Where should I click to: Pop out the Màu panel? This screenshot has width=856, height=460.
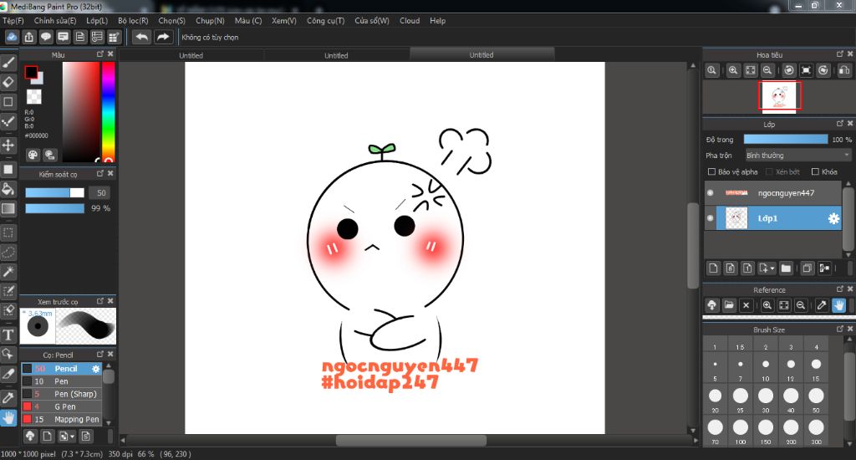100,54
